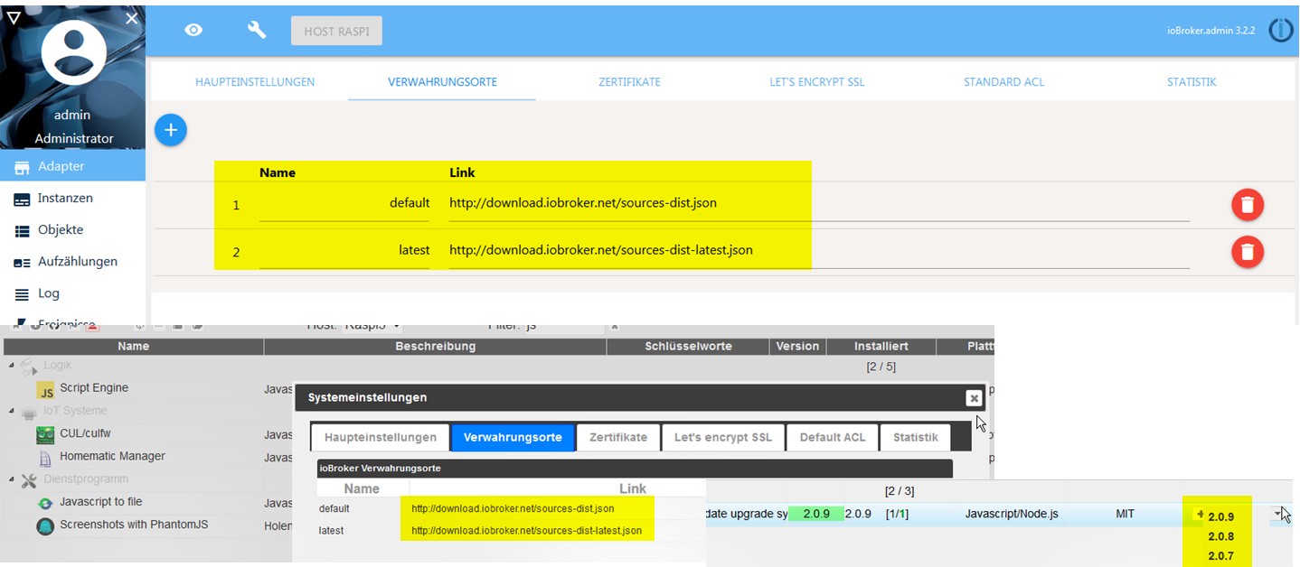Click the green 2.0.9 version cell
Viewport: 1300px width, 567px height.
[815, 514]
